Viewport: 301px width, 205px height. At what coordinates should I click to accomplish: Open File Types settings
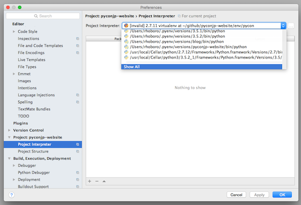pyautogui.click(x=27, y=67)
